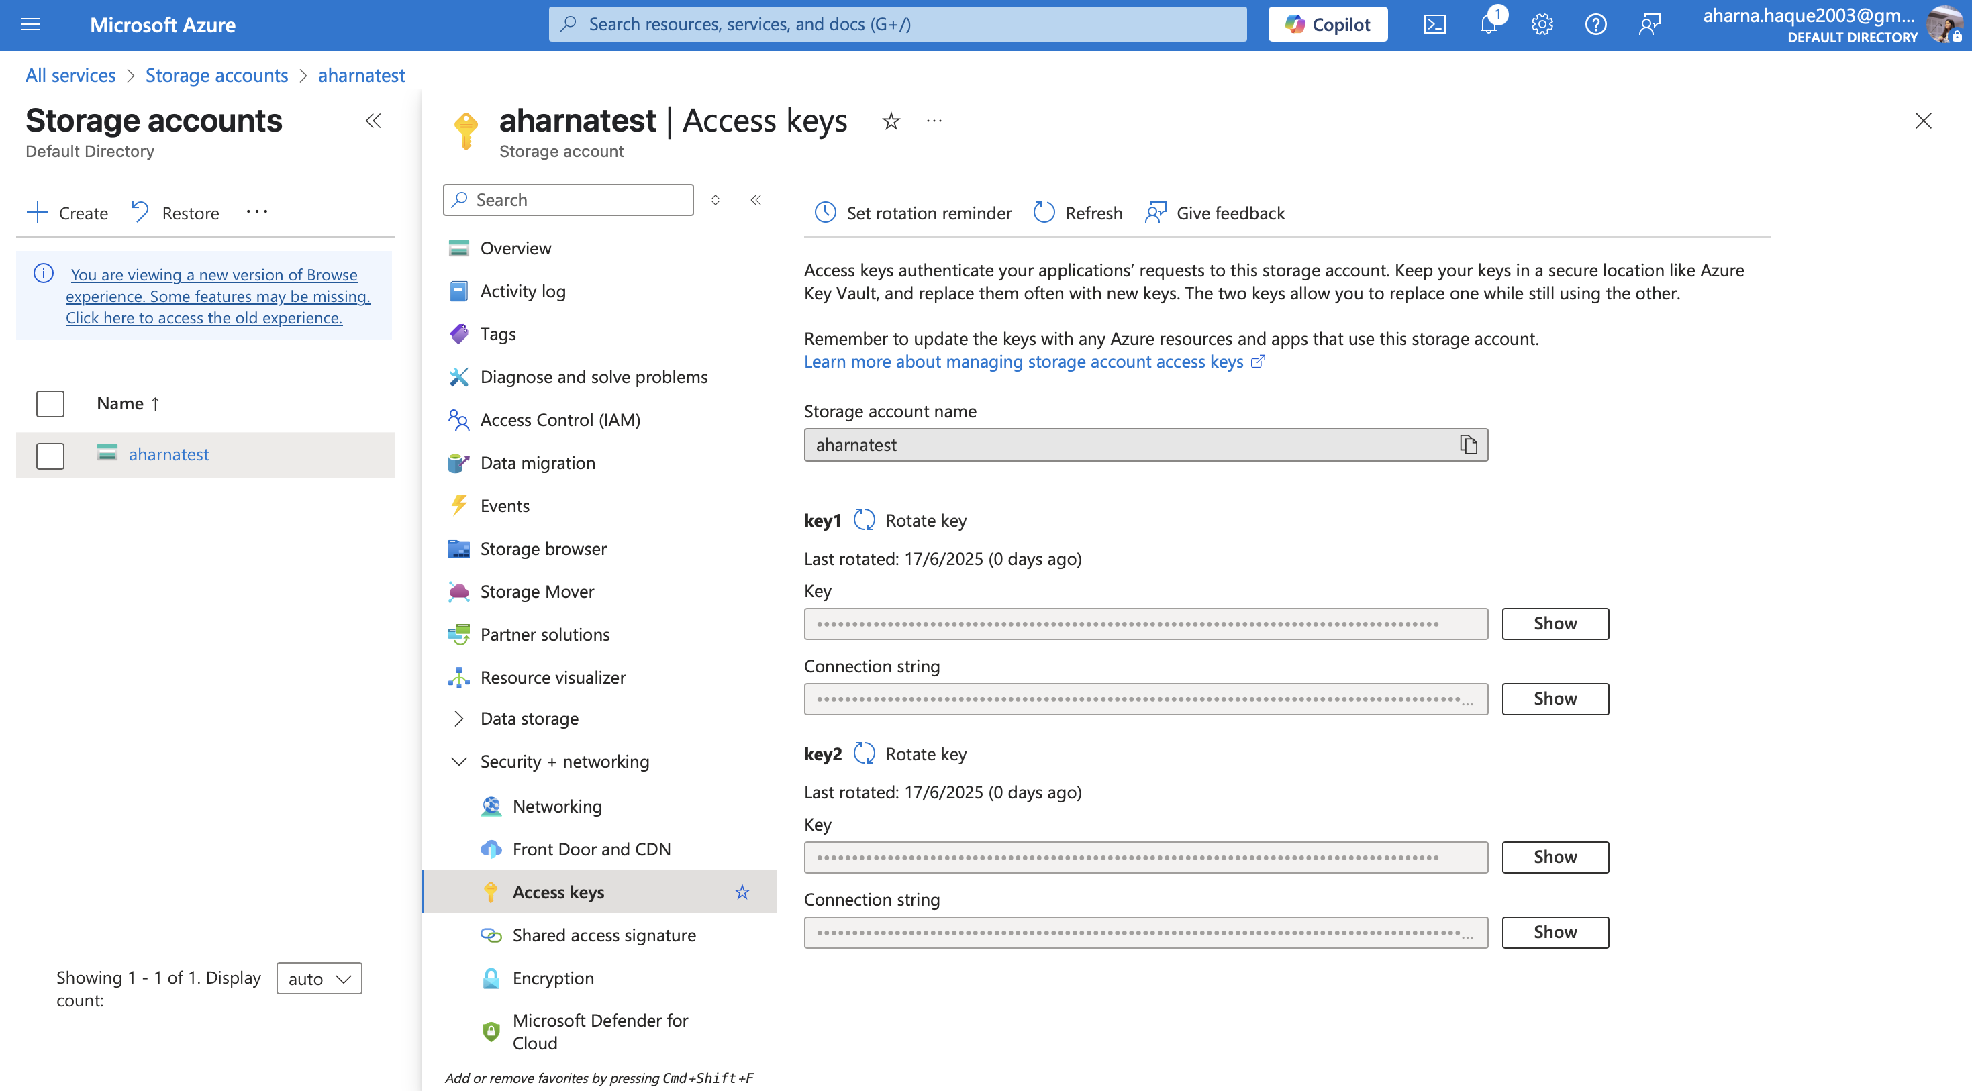This screenshot has width=1972, height=1091.
Task: Open the notifications bell
Action: [x=1489, y=24]
